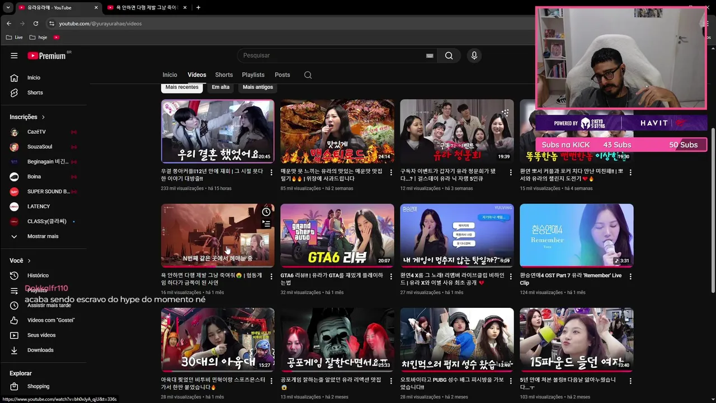Start voice search with microphone icon
Image resolution: width=716 pixels, height=403 pixels.
click(474, 55)
